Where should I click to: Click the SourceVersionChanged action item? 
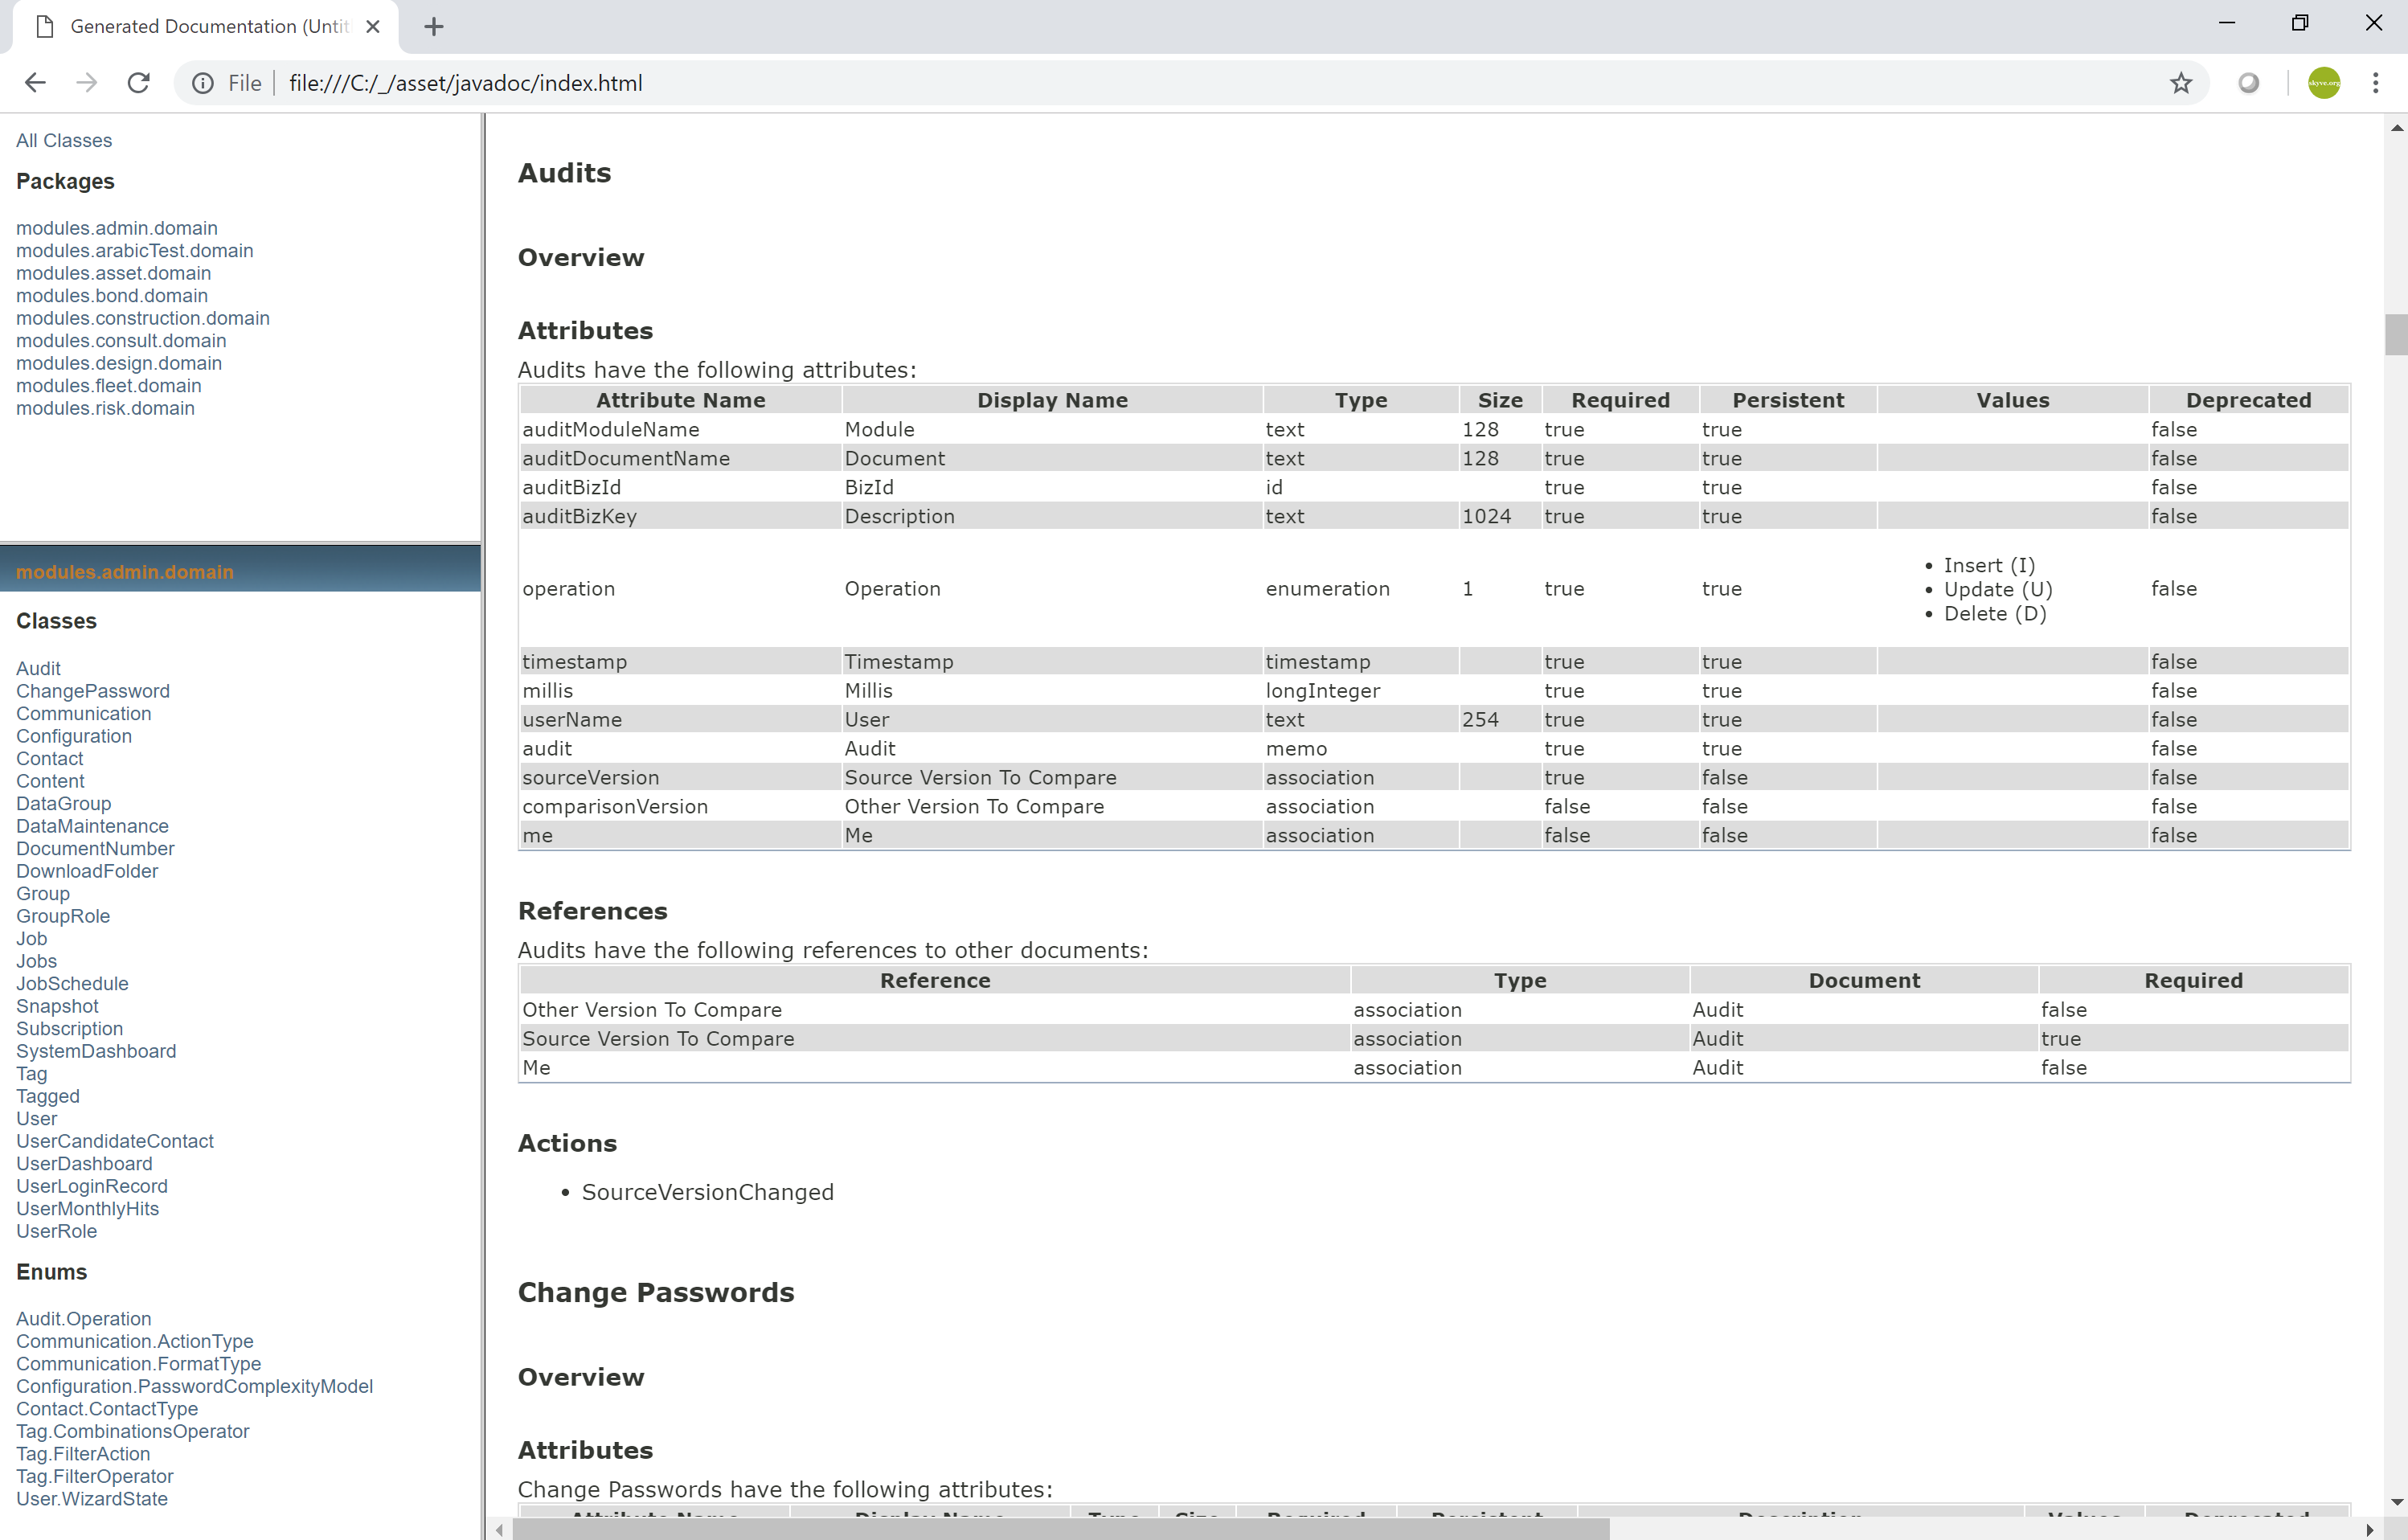708,1192
